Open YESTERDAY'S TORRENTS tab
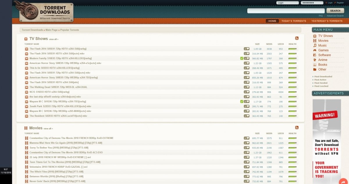349x184 pixels. coord(327,21)
